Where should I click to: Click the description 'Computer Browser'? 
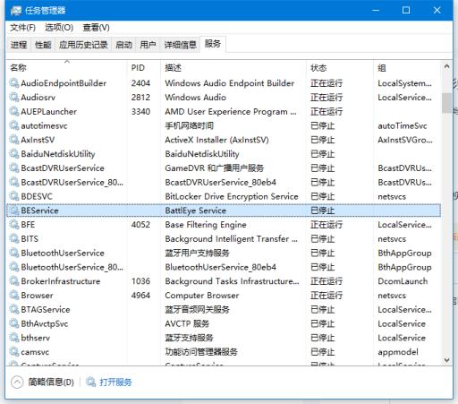202,296
